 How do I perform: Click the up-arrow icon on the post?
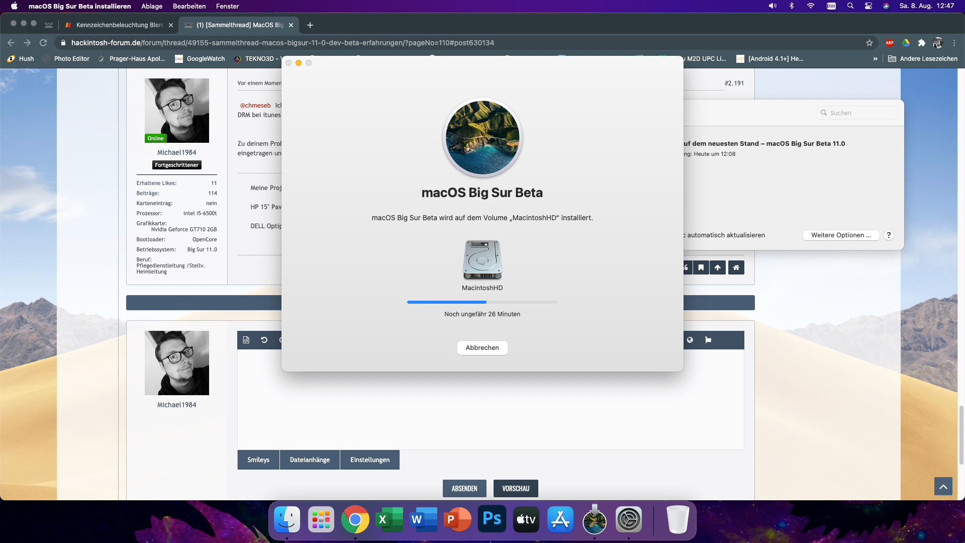[x=718, y=267]
